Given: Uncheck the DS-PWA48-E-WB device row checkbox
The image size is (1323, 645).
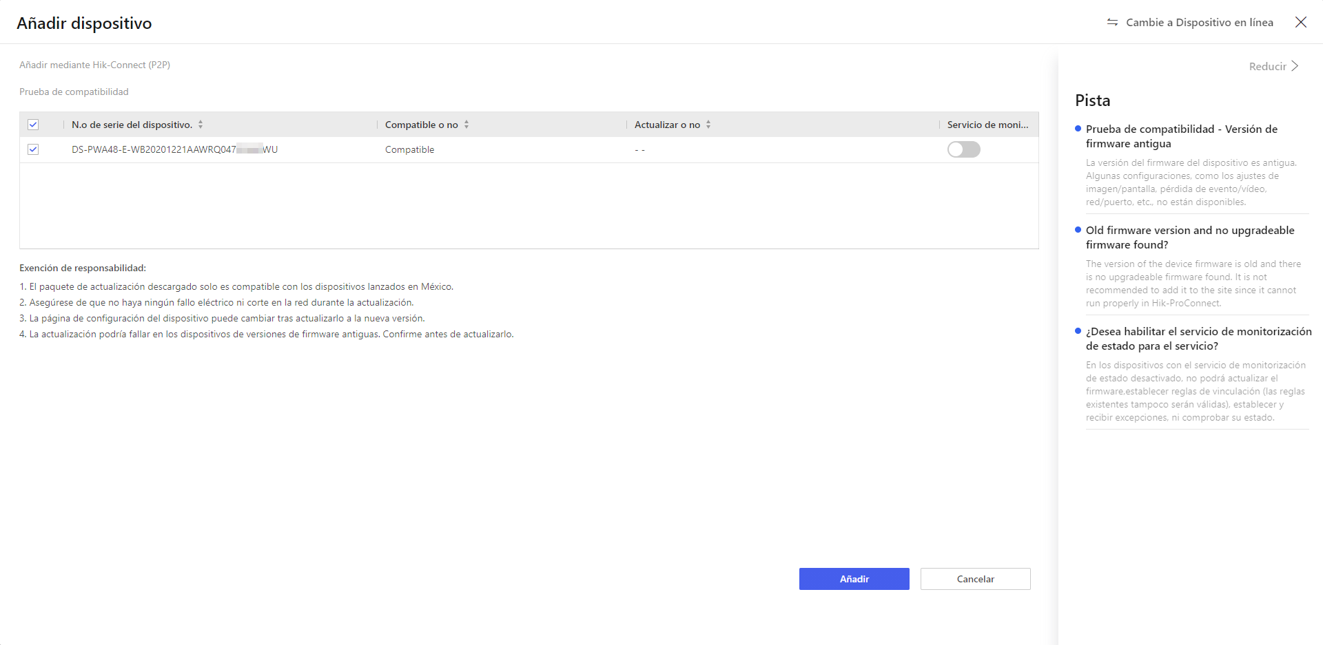Looking at the screenshot, I should [33, 149].
